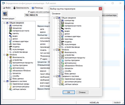Open the Безопасность menu

click(x=21, y=8)
